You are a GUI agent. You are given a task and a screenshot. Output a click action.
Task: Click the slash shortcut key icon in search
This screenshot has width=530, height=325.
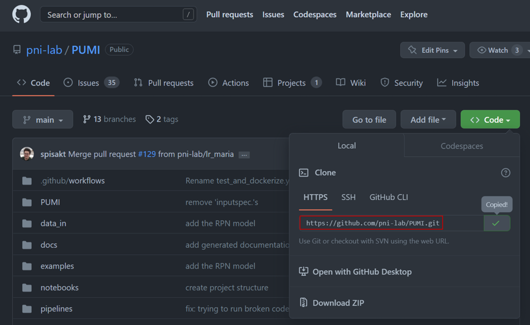pos(188,15)
